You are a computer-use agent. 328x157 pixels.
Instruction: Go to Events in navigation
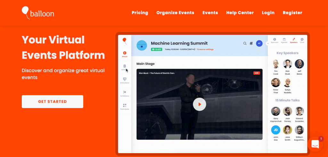click(x=210, y=13)
